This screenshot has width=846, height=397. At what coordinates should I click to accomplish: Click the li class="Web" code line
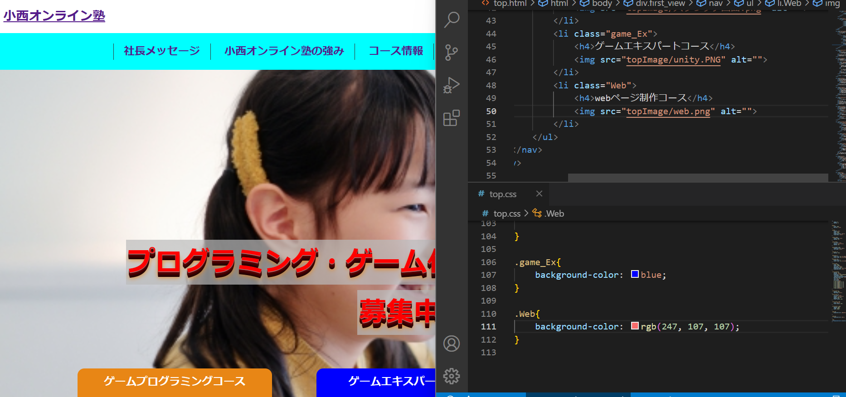point(595,85)
